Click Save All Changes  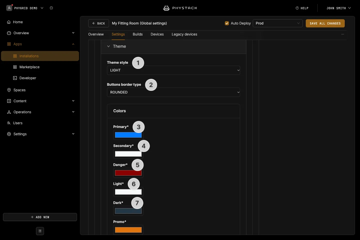click(x=325, y=23)
